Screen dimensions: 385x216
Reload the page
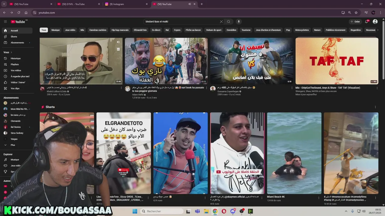click(19, 13)
